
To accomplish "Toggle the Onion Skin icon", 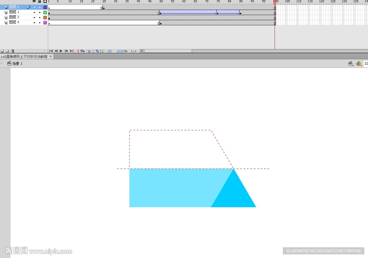I will click(x=89, y=51).
